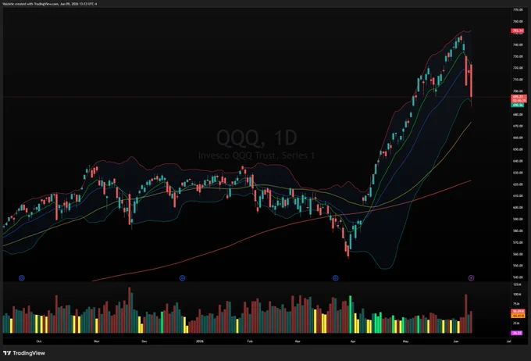Click the Mar label on the time axis
The height and width of the screenshot is (361, 531).
(298, 341)
